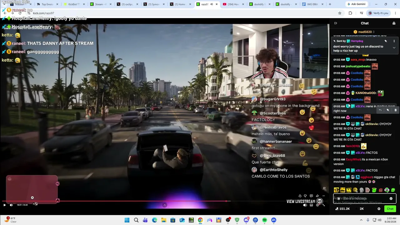400x225 pixels.
Task: Open the video more options ellipsis
Action: click(323, 196)
